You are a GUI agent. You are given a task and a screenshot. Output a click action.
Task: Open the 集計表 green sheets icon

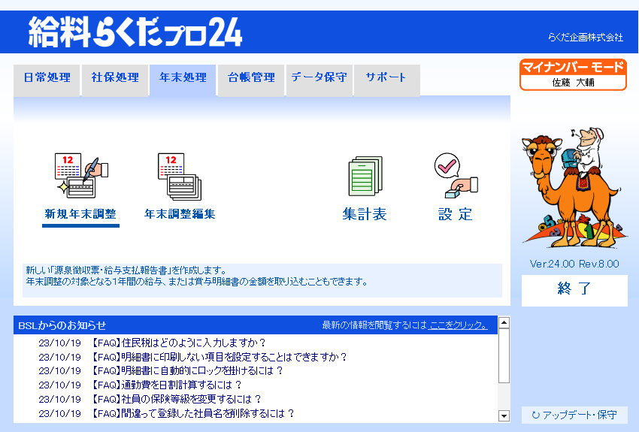(x=365, y=176)
